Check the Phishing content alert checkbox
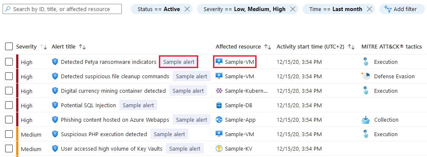 (x=9, y=120)
